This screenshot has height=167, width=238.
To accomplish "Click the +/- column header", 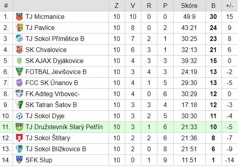I will pos(229,6).
